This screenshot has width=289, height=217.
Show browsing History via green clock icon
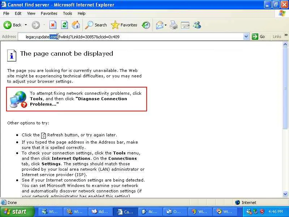pos(146,25)
